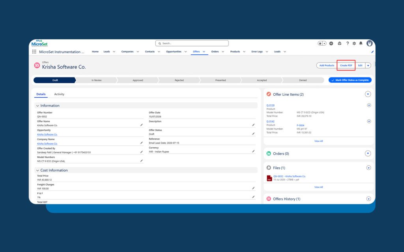The image size is (404, 252).
Task: Open the Companies navigation tab
Action: 127,52
